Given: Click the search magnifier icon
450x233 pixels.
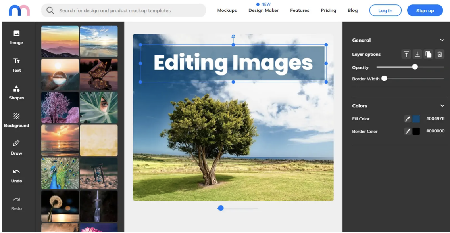Looking at the screenshot, I should pos(50,11).
